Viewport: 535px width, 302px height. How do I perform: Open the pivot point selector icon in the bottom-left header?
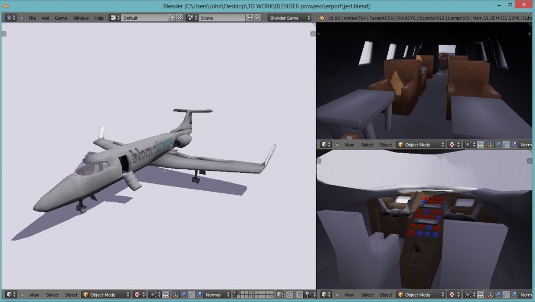click(153, 294)
